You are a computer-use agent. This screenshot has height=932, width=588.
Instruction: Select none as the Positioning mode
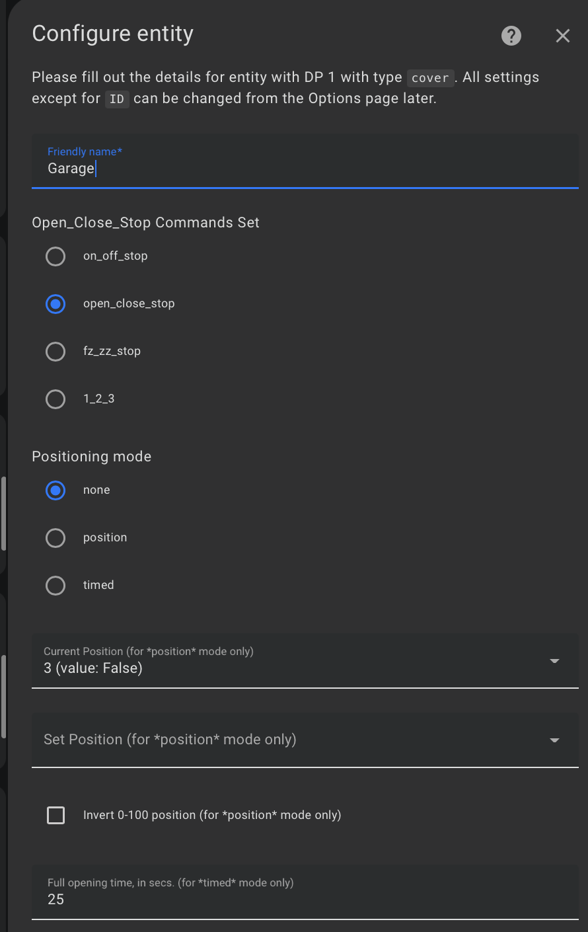click(x=55, y=490)
